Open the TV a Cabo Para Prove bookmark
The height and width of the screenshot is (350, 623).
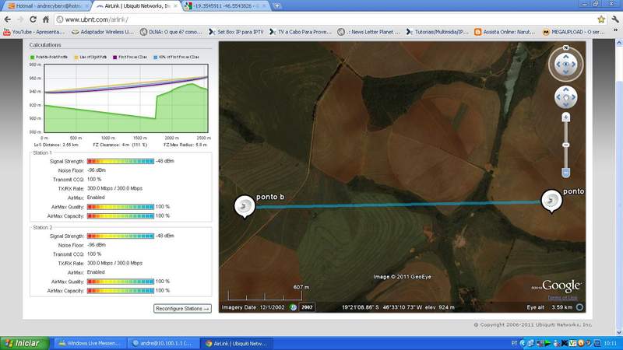tap(301, 32)
